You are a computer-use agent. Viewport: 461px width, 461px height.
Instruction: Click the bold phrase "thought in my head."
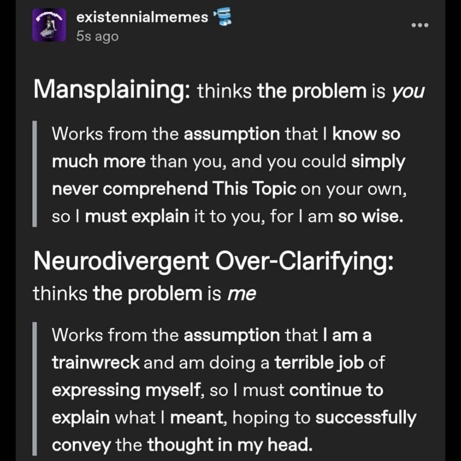coord(230,445)
